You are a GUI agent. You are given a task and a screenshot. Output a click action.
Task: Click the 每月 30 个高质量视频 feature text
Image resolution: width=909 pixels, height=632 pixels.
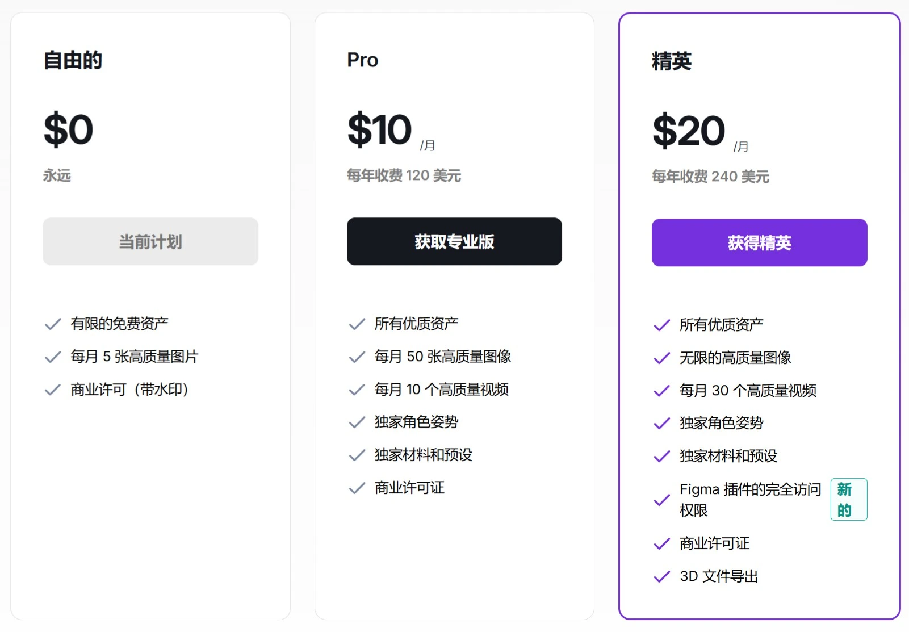(x=748, y=391)
